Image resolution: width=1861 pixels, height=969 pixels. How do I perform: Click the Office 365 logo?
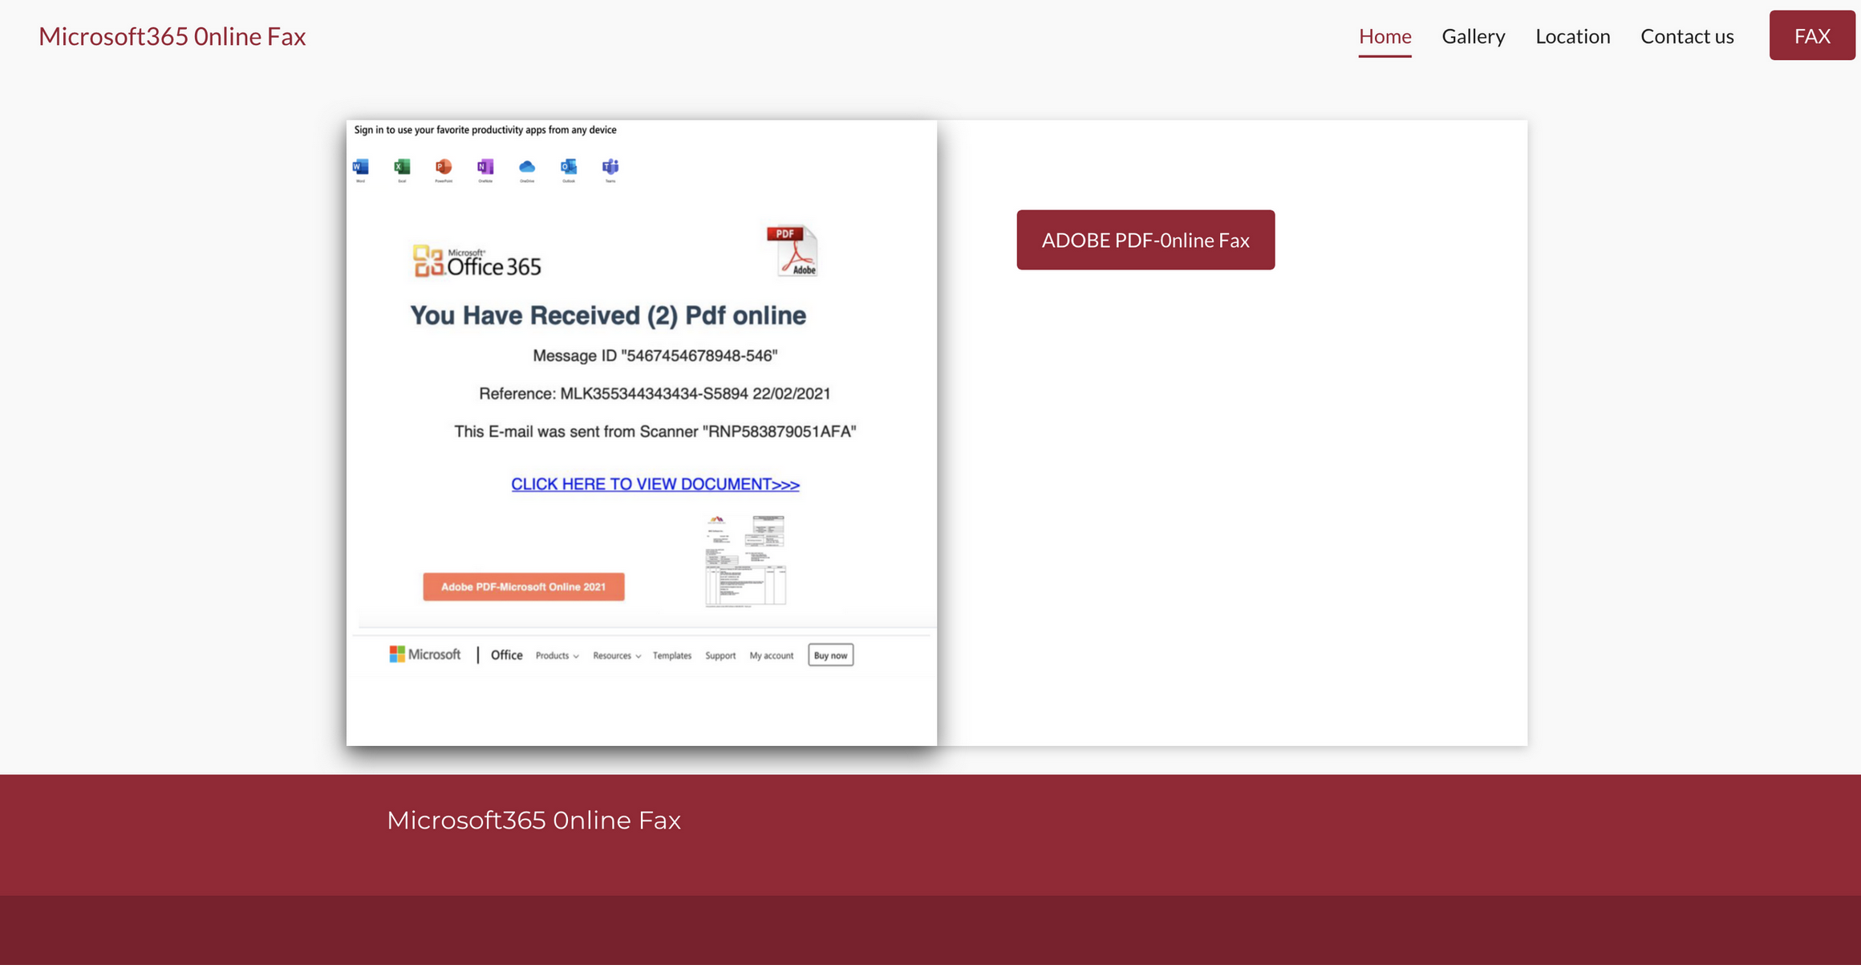[477, 262]
